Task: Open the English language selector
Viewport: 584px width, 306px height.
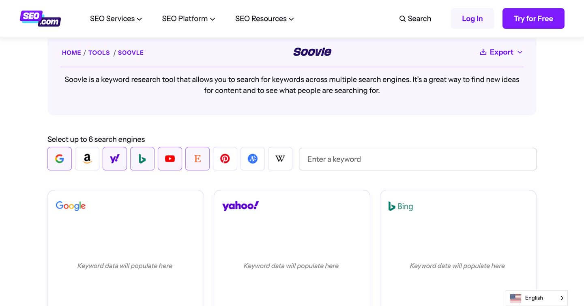Action: coord(537,298)
